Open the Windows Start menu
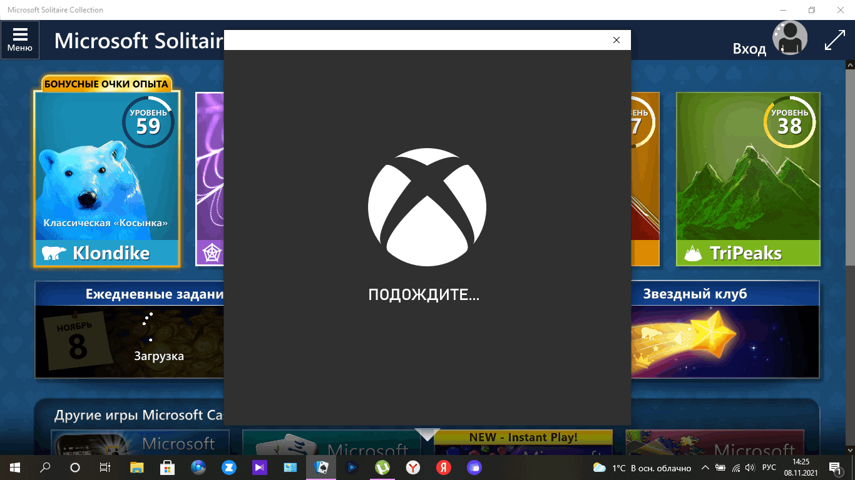Screen dimensions: 855x480 pos(15,467)
